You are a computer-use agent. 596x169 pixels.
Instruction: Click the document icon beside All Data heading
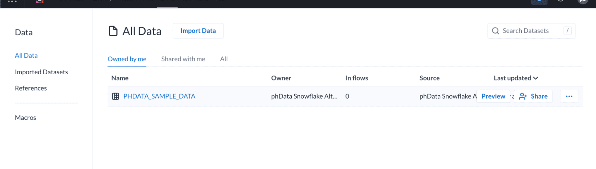113,31
